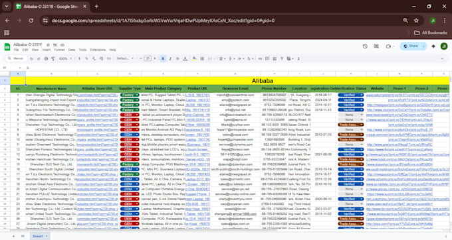Click the Manufacturer Name column header
This screenshot has height=240, width=452.
[51, 89]
